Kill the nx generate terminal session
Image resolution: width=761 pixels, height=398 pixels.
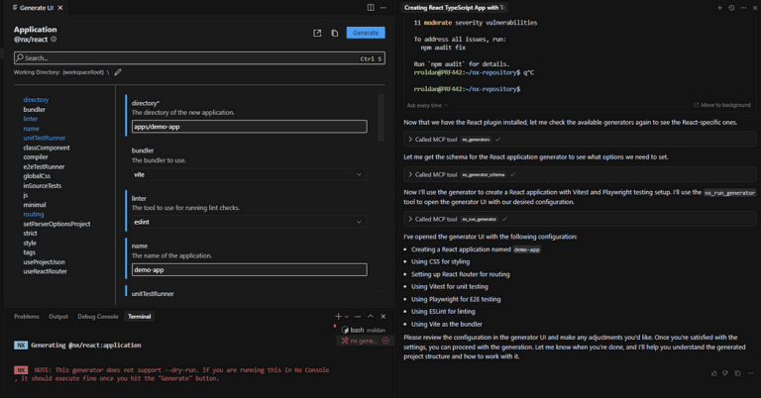(383, 341)
